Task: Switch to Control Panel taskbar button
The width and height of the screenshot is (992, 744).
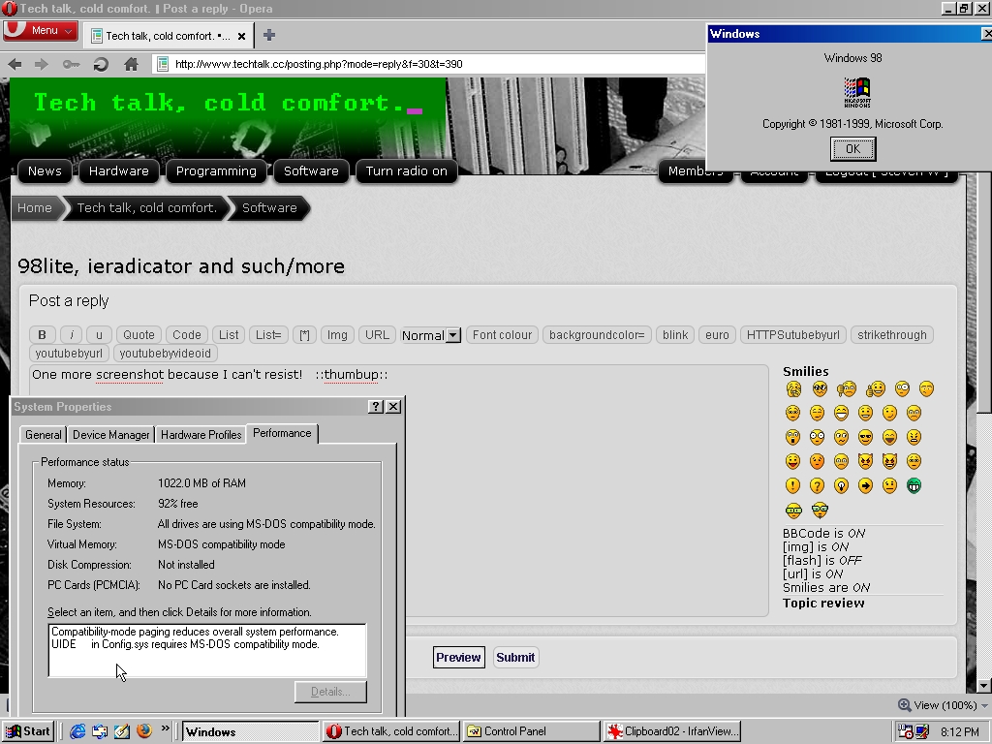Action: click(532, 732)
